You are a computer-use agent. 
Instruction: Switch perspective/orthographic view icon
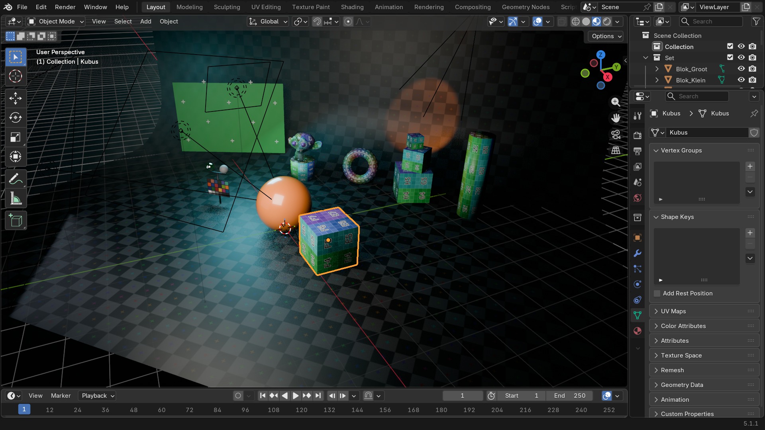tap(616, 150)
